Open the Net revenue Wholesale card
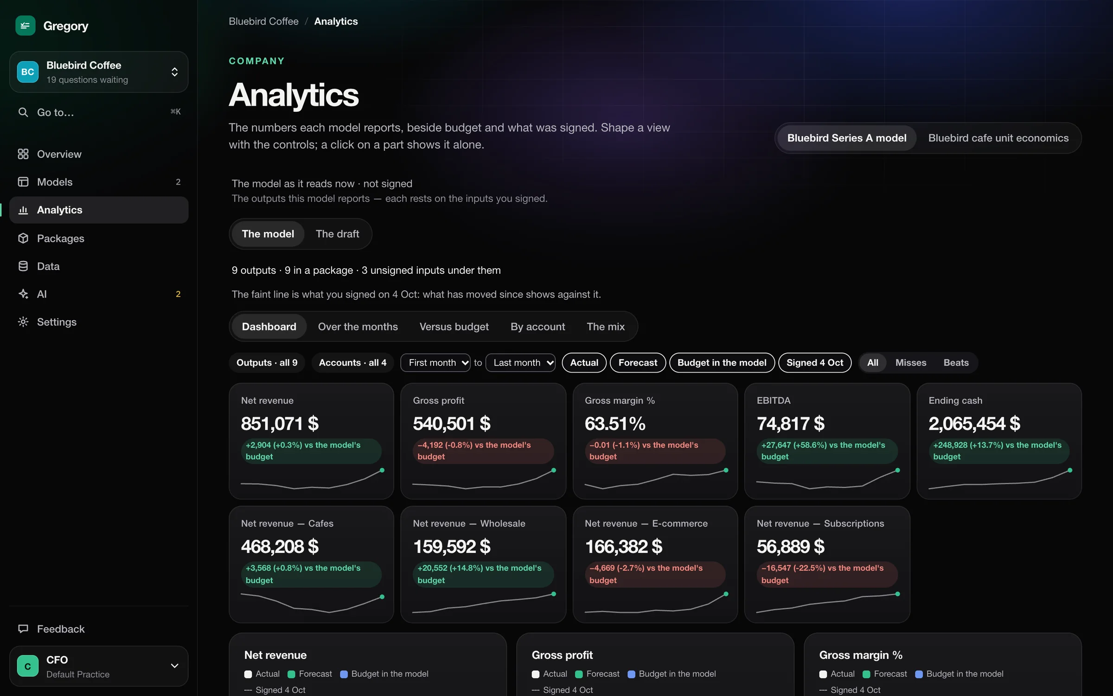This screenshot has height=696, width=1113. click(483, 564)
